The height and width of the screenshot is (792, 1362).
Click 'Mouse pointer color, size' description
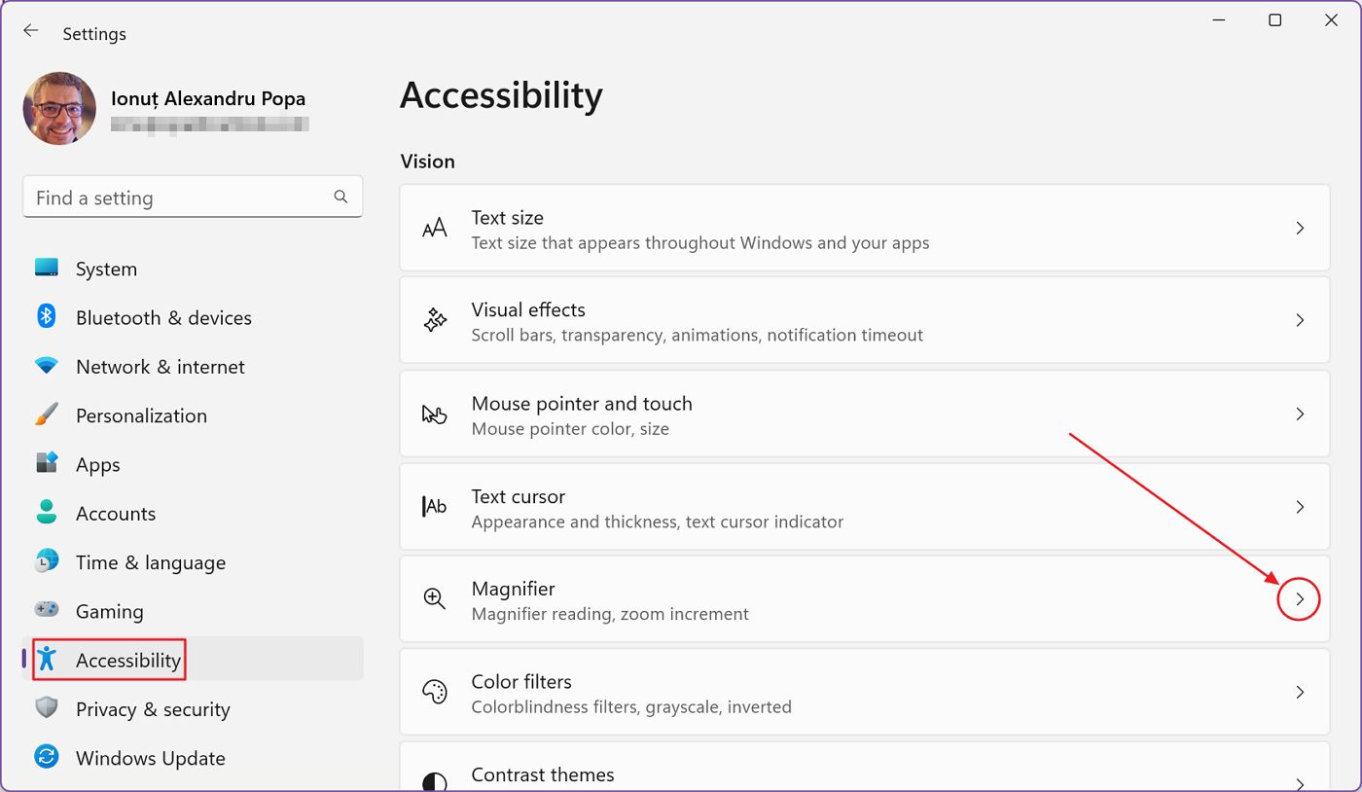point(570,428)
